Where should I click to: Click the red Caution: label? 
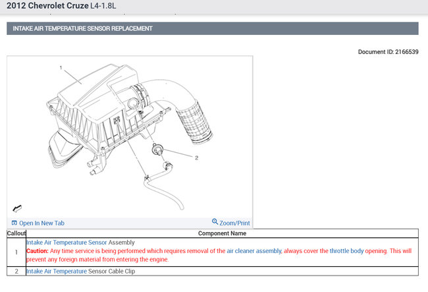(x=38, y=251)
